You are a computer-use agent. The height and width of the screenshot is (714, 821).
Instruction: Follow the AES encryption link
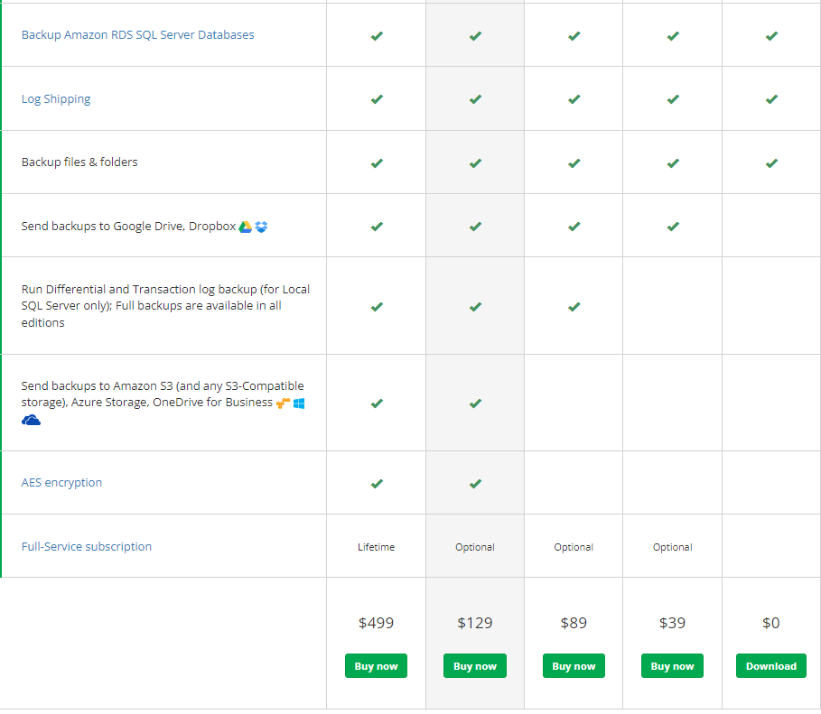click(61, 483)
